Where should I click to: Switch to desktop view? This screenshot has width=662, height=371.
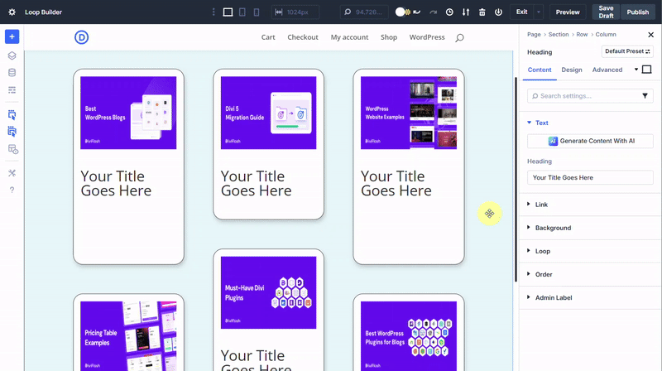click(228, 12)
